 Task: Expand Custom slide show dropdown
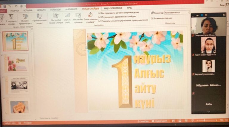pos(39,23)
